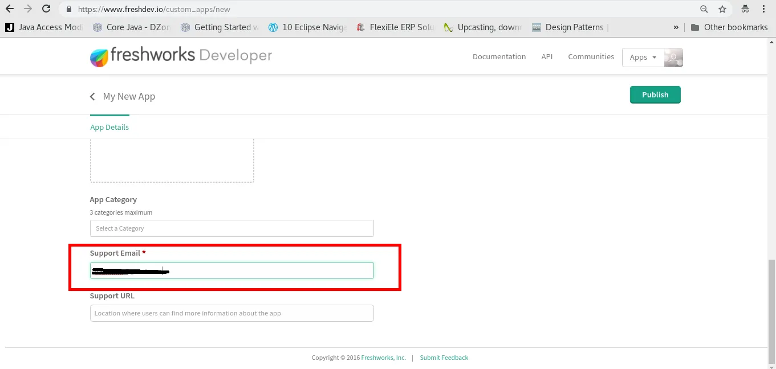The height and width of the screenshot is (369, 776).
Task: Open the Documentation menu item
Action: pyautogui.click(x=499, y=56)
